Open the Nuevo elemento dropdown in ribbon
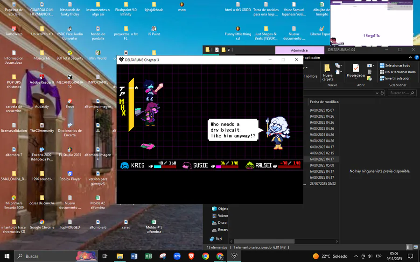 coord(338,66)
